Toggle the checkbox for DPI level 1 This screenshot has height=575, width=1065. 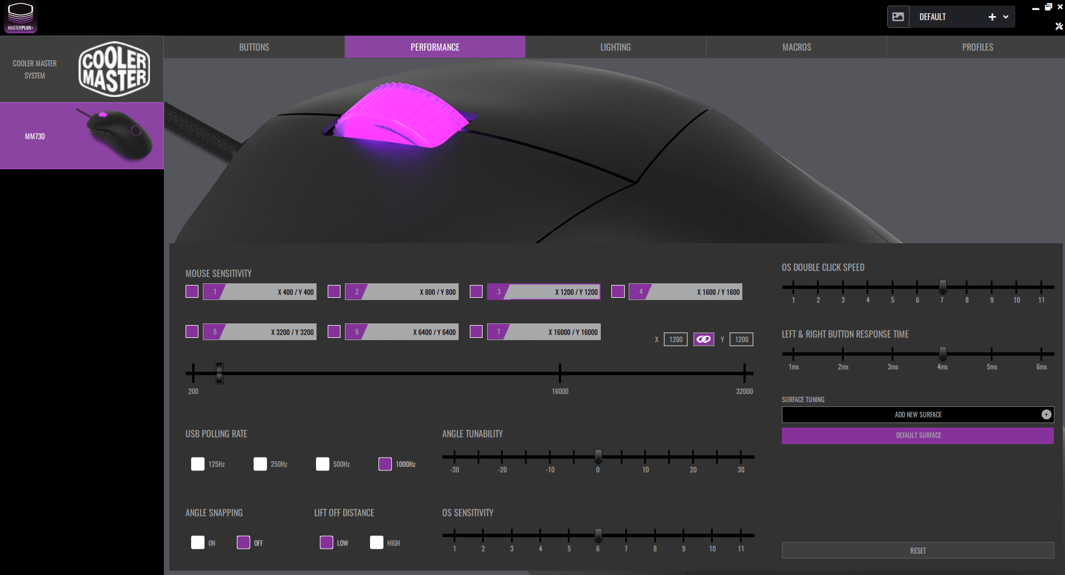click(x=192, y=292)
